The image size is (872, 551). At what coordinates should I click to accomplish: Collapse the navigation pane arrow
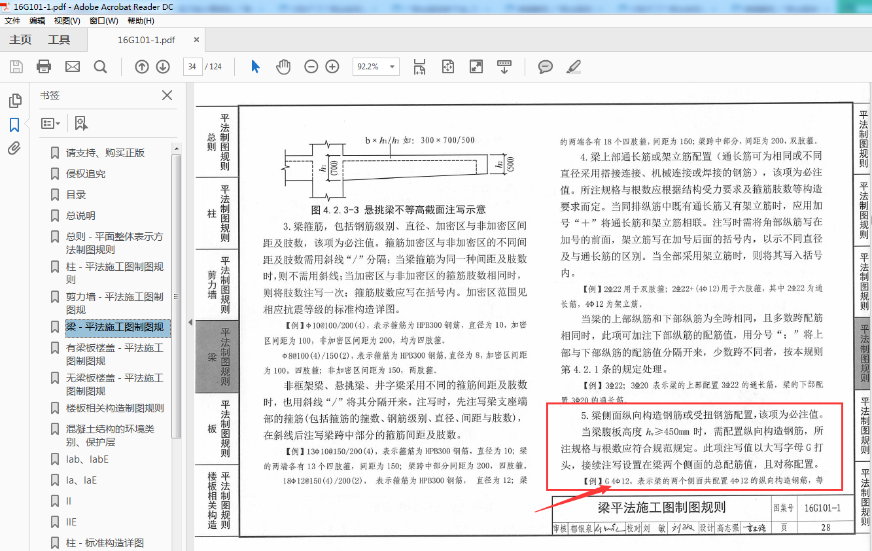point(190,323)
